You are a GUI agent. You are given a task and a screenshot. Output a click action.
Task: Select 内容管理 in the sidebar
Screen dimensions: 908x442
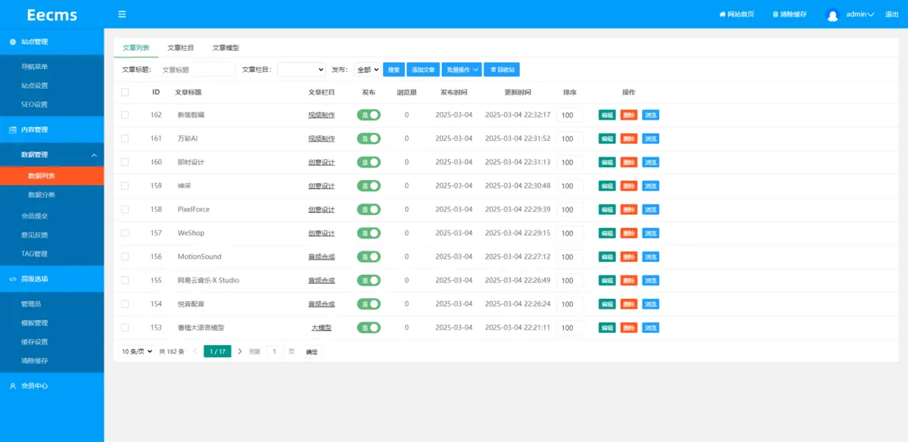pyautogui.click(x=34, y=130)
